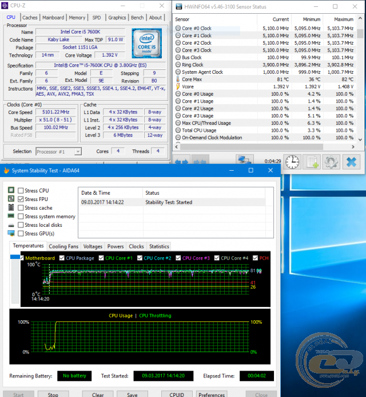The height and width of the screenshot is (397, 366).
Task: Enable the Stress system memory checkbox
Action: coord(21,216)
